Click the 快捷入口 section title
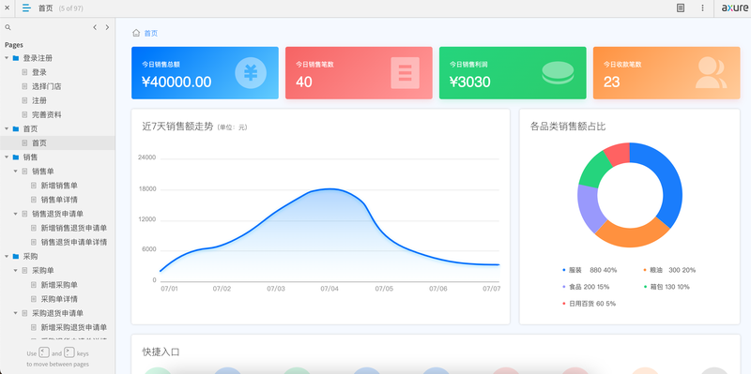This screenshot has height=374, width=751. click(x=161, y=352)
